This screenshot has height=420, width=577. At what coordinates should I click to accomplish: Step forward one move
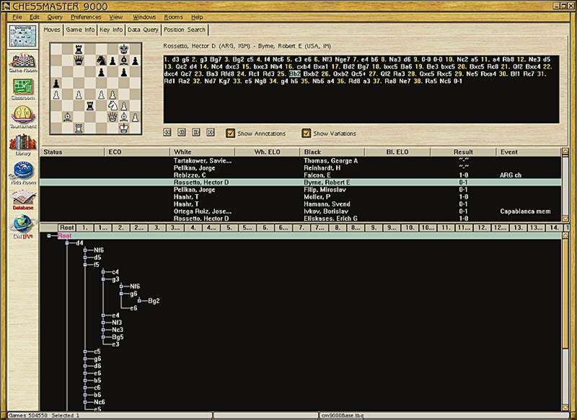coord(195,132)
